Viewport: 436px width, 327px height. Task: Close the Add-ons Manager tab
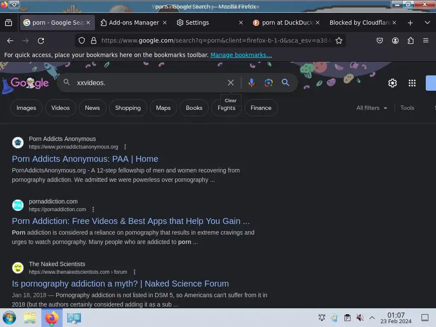coord(165,23)
